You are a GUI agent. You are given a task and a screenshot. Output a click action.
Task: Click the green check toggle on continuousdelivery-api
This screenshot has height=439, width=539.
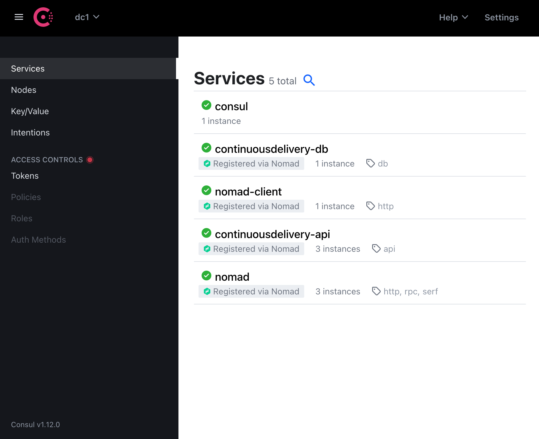pos(206,233)
